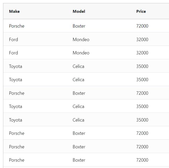Click the fourth row's Celica cell
169x168 pixels.
click(x=78, y=66)
